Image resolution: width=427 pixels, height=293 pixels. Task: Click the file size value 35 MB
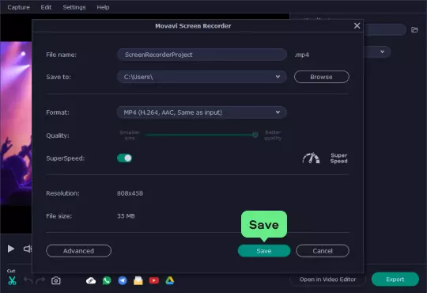pos(126,216)
